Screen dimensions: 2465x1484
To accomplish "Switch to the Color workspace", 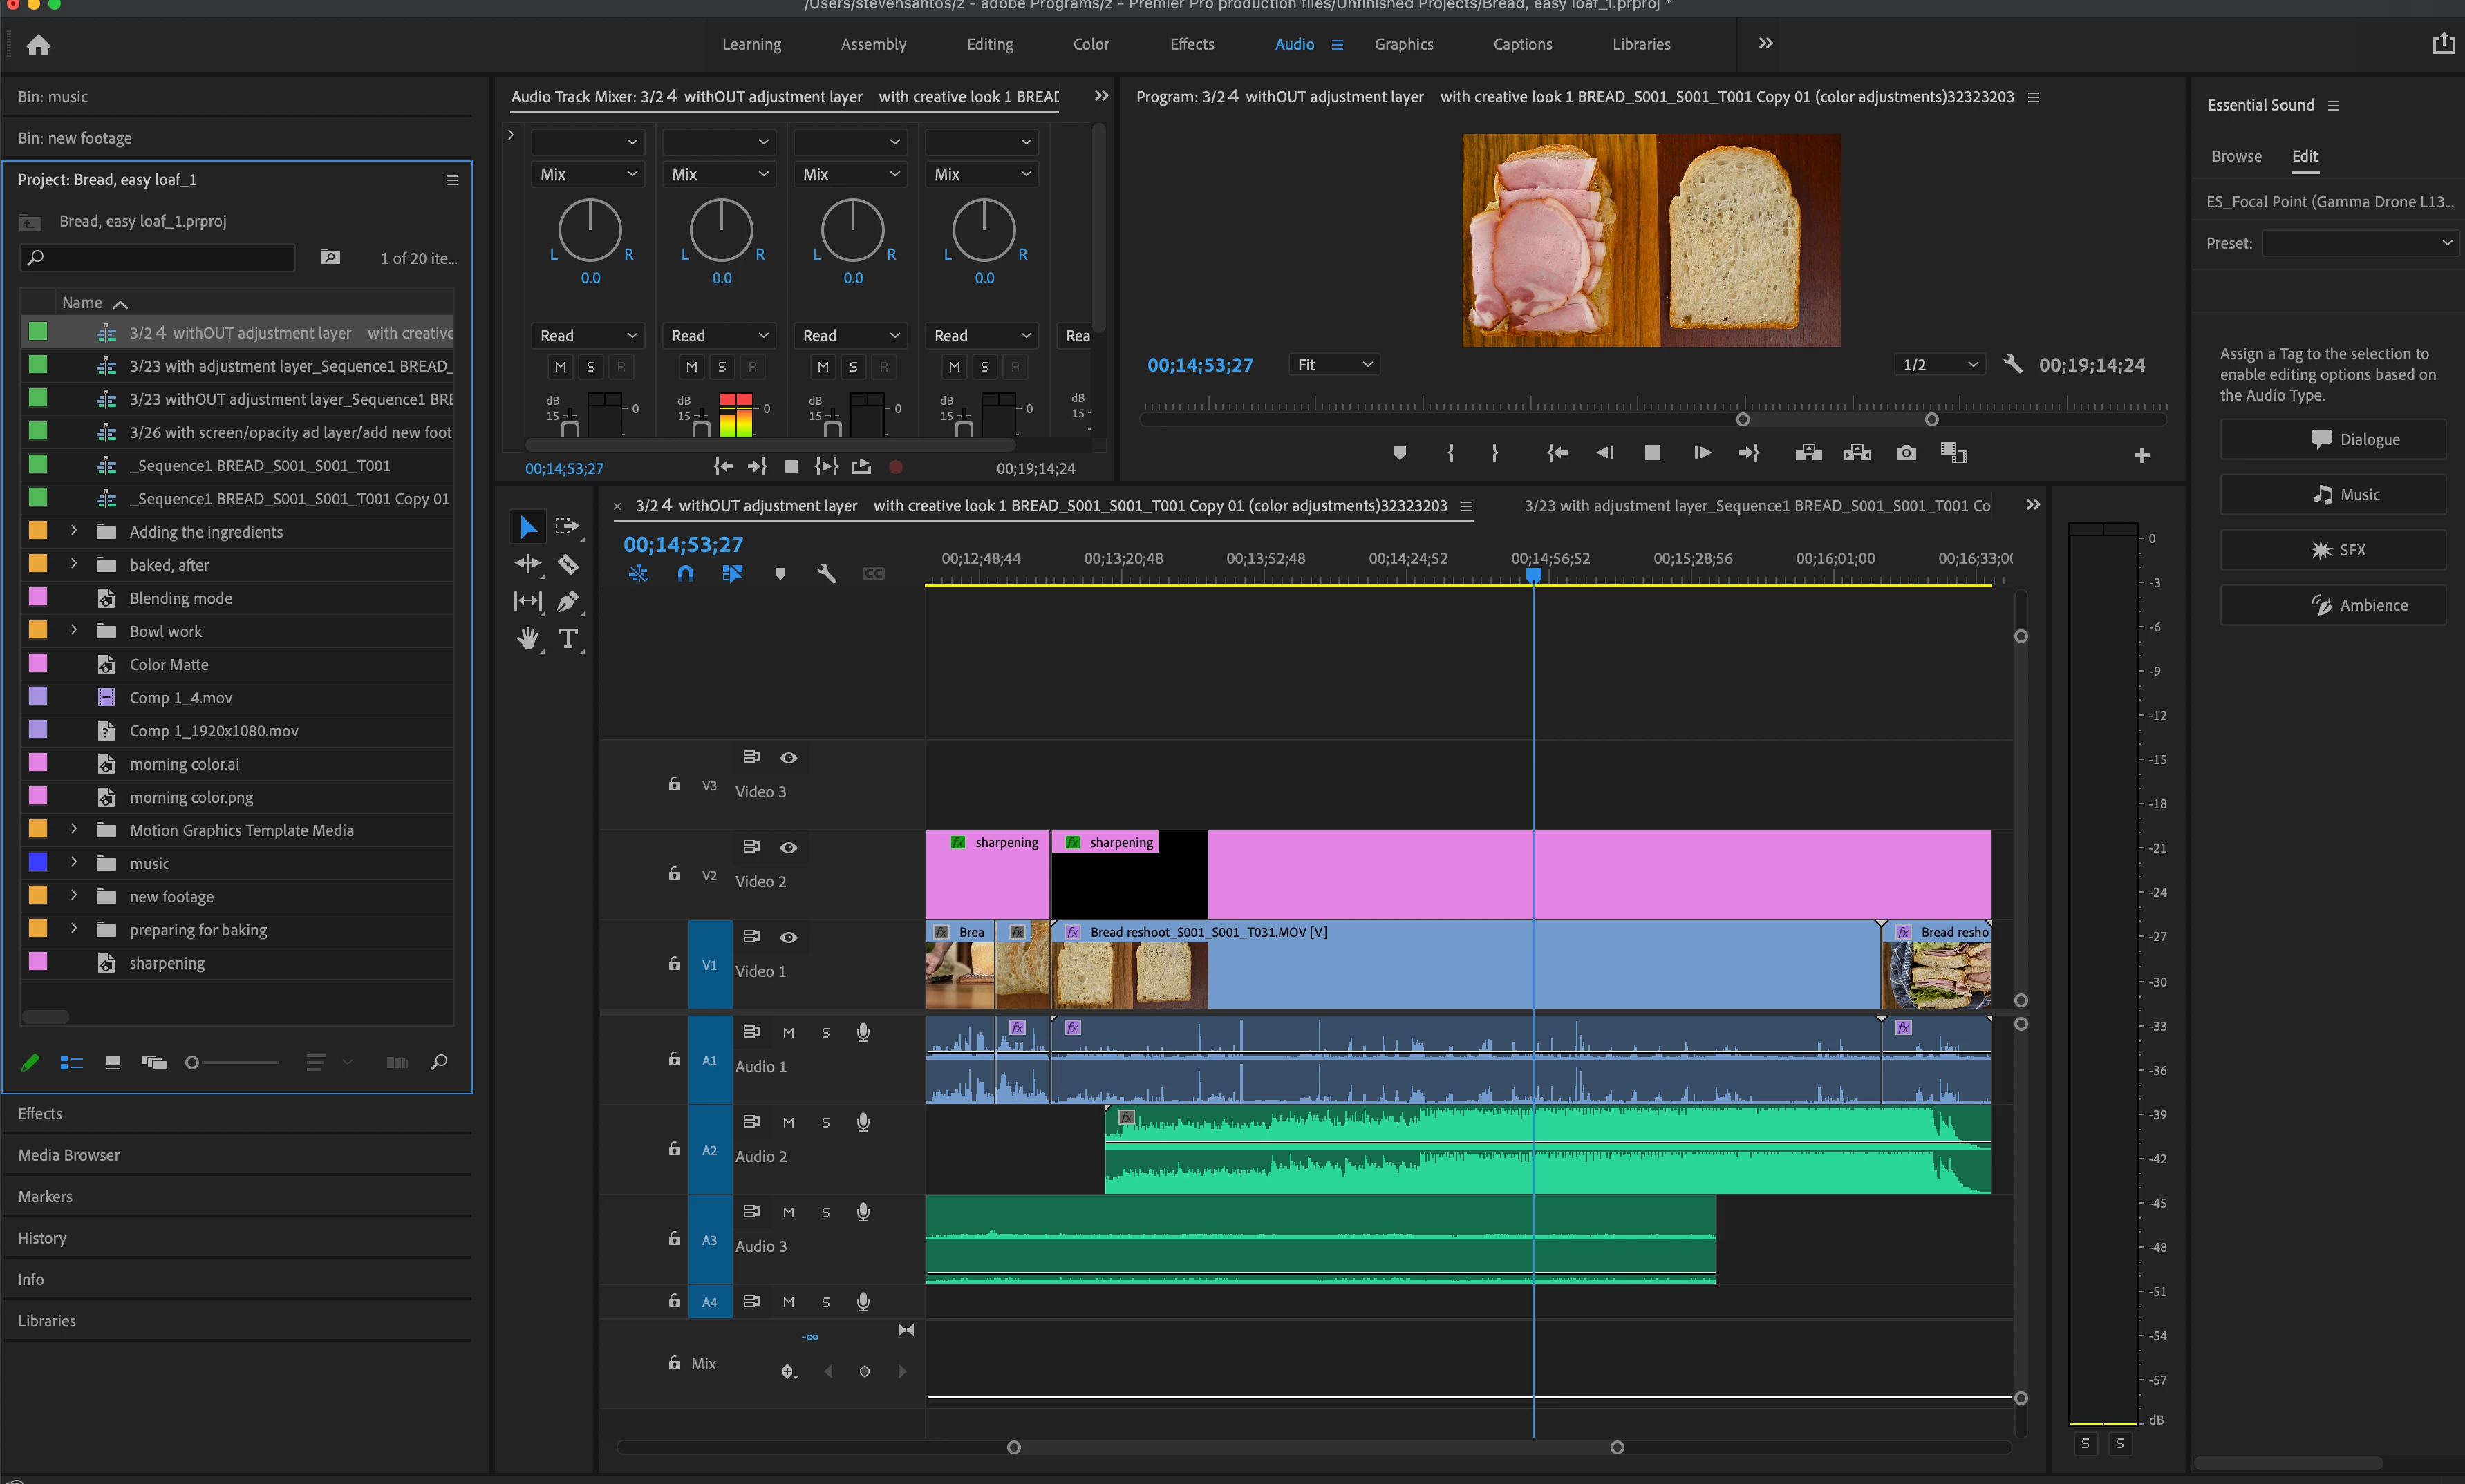I will (x=1090, y=44).
